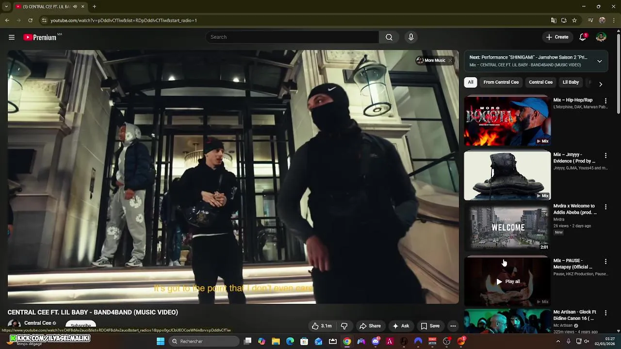The height and width of the screenshot is (349, 621).
Task: Open Windows Start menu
Action: pyautogui.click(x=161, y=342)
